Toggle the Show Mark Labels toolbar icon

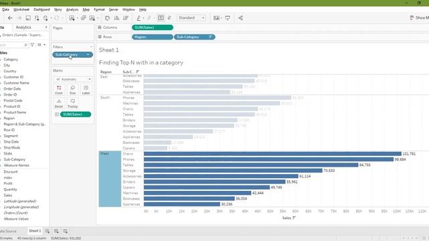pos(161,18)
